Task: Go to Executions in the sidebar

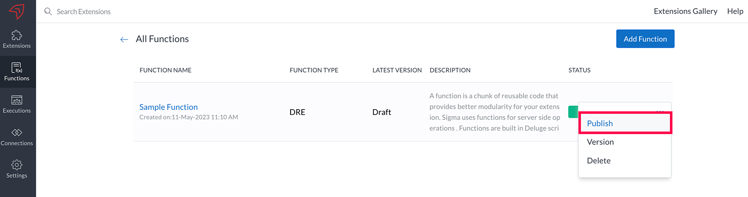Action: coord(17,104)
